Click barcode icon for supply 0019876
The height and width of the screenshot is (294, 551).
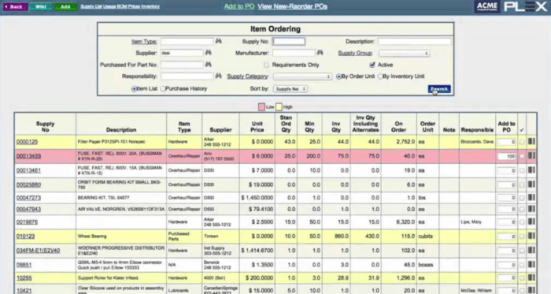pyautogui.click(x=531, y=222)
